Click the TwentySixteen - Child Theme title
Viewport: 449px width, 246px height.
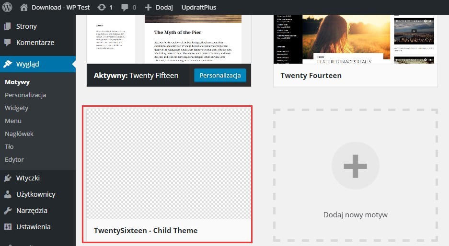(146, 231)
